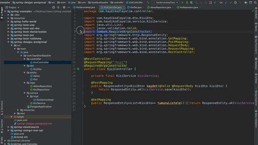This screenshot has width=258, height=145.
Task: Open the Maven tool window on right
Action: tap(256, 27)
